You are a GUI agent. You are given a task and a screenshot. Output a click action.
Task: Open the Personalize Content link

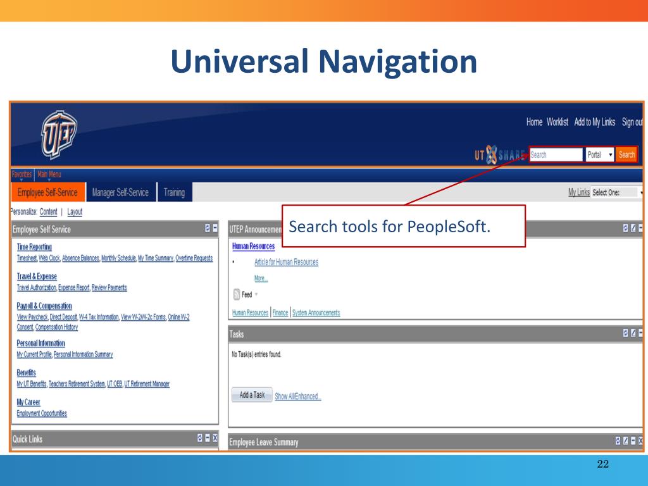(x=48, y=211)
